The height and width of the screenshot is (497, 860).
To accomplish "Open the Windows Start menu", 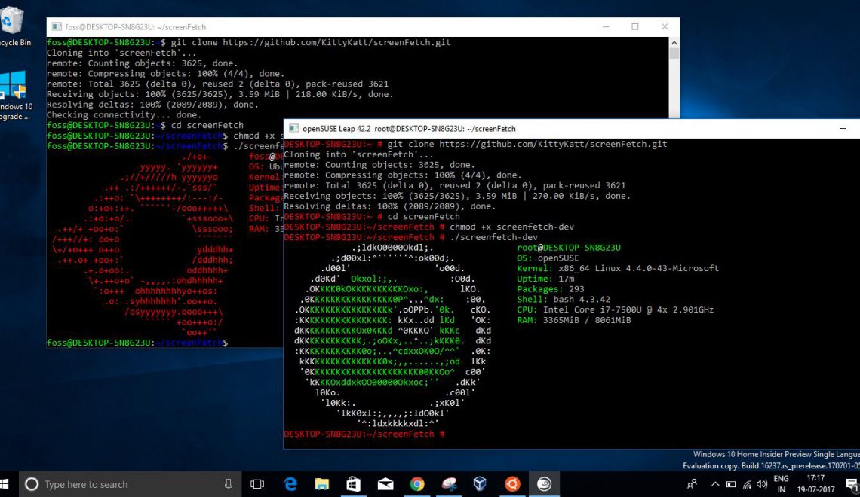I will coord(5,484).
